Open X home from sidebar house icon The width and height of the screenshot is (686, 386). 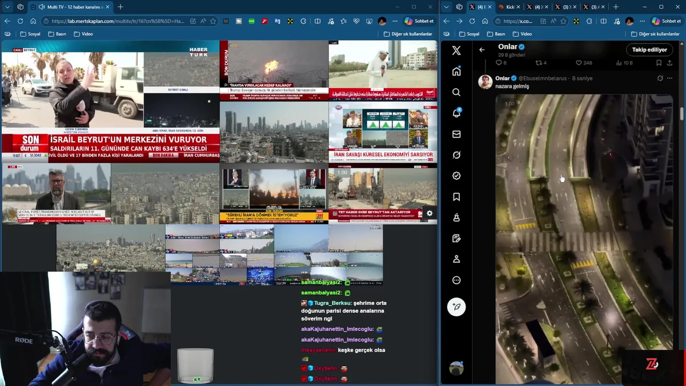tap(456, 71)
